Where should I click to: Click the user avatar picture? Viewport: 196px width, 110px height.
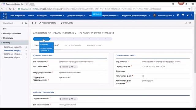(155, 16)
